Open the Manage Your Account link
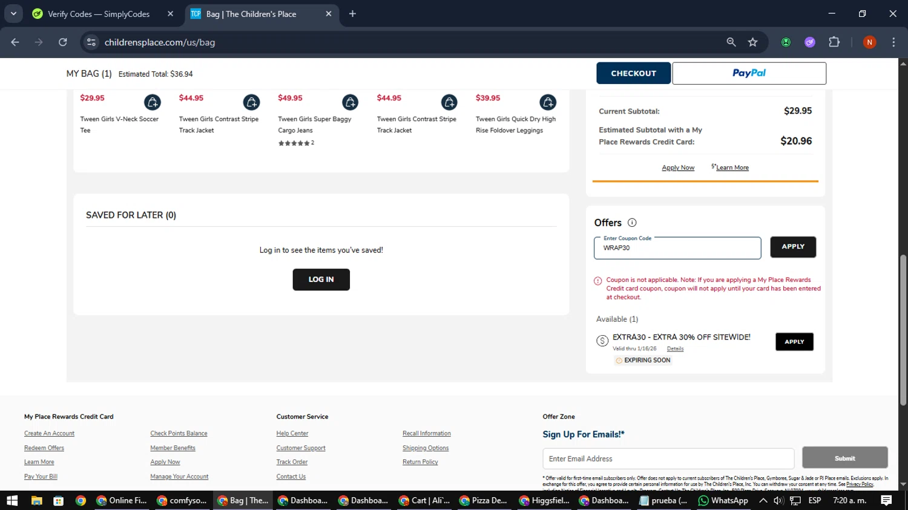 (x=179, y=477)
